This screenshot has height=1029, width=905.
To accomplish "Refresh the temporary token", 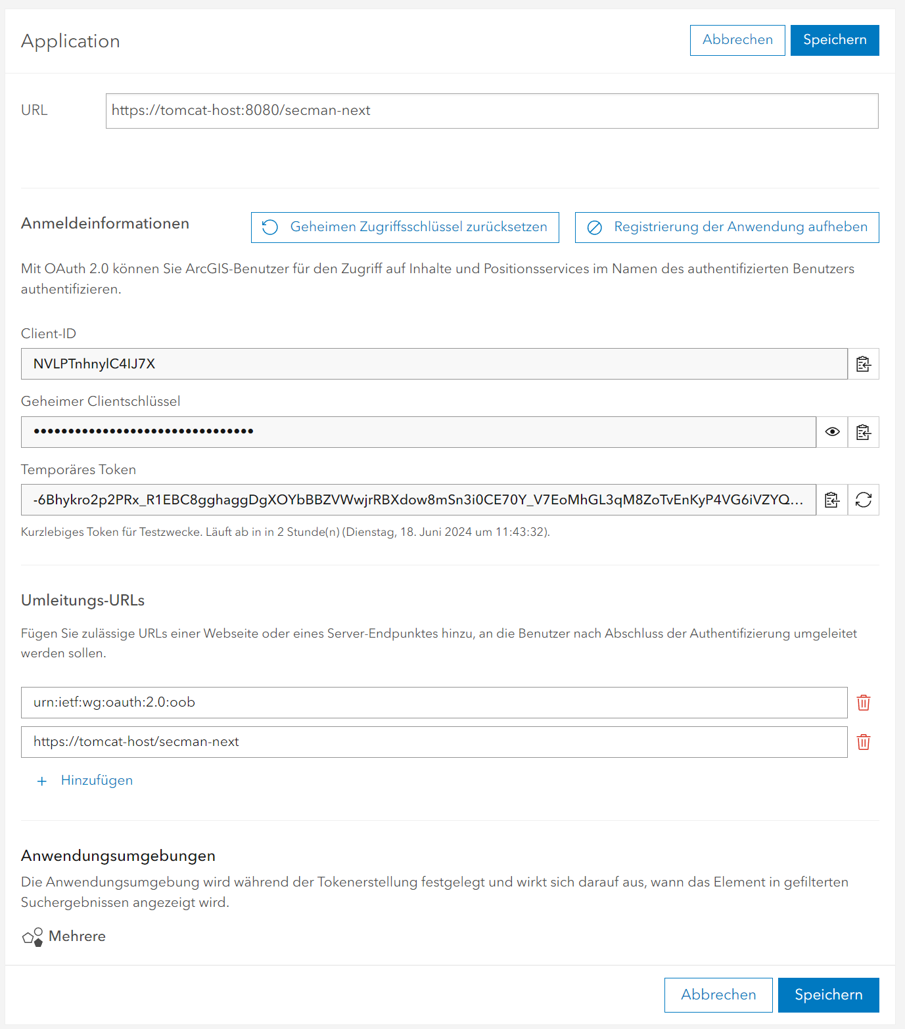I will click(863, 500).
